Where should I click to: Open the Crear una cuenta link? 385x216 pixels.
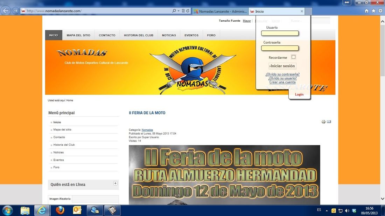pos(282,82)
